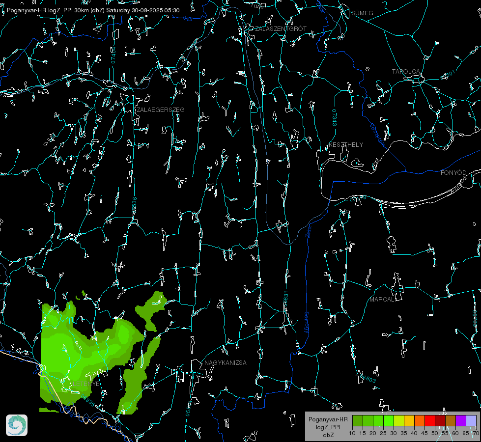
Task: Select the 65-70 dBZ lavender swatch
Action: point(471,420)
